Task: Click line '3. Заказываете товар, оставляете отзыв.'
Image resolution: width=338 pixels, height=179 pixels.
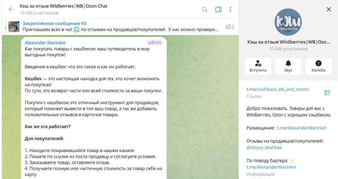Action: coord(67,162)
